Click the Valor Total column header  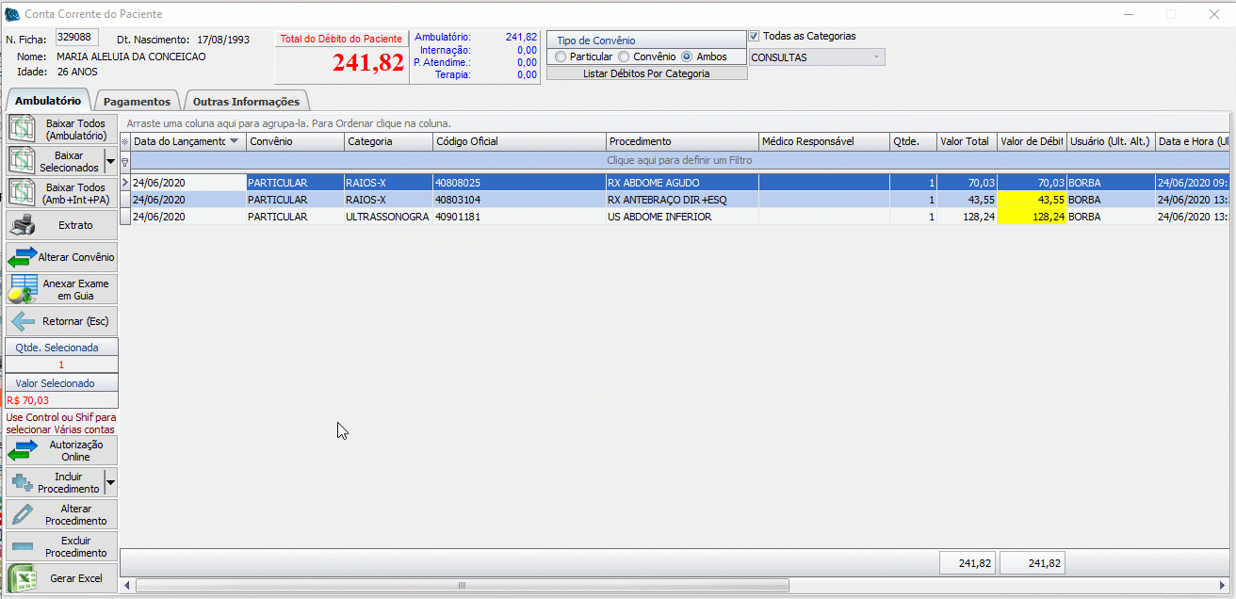[967, 141]
